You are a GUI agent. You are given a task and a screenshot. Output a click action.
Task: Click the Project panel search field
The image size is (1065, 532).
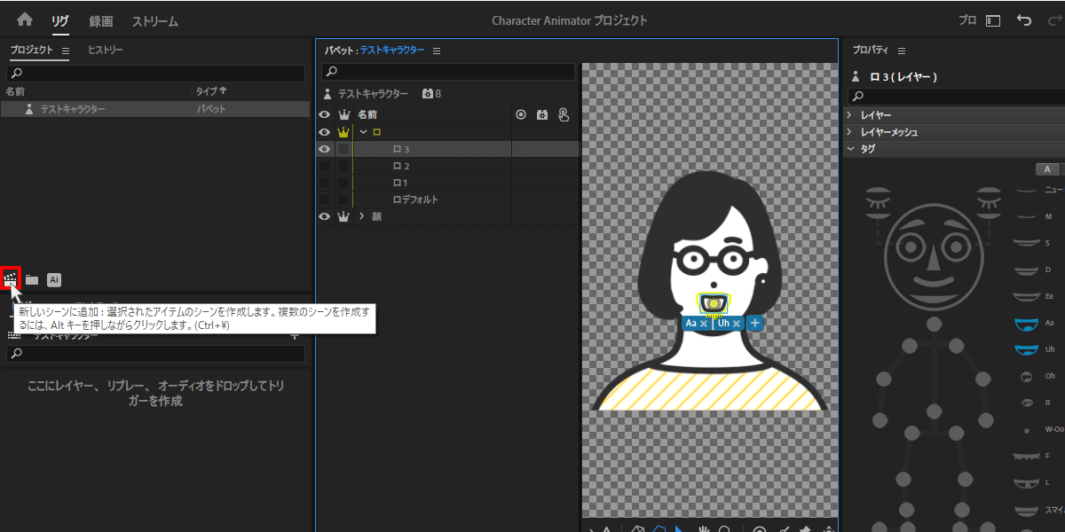(155, 73)
